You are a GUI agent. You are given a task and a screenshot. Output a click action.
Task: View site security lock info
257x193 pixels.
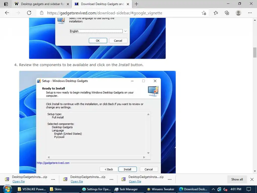(x=42, y=13)
